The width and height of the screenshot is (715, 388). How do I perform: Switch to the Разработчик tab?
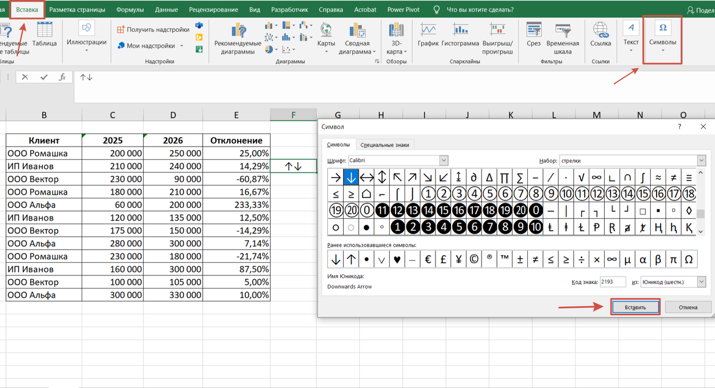pyautogui.click(x=290, y=10)
